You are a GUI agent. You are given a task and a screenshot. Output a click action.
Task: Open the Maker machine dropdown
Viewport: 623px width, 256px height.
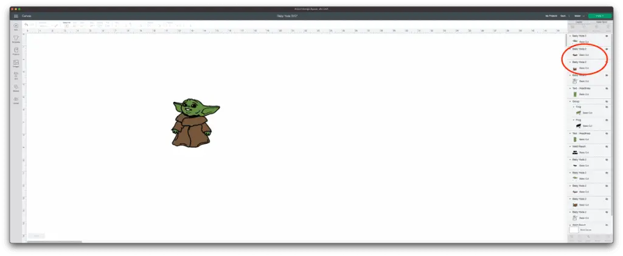(579, 16)
